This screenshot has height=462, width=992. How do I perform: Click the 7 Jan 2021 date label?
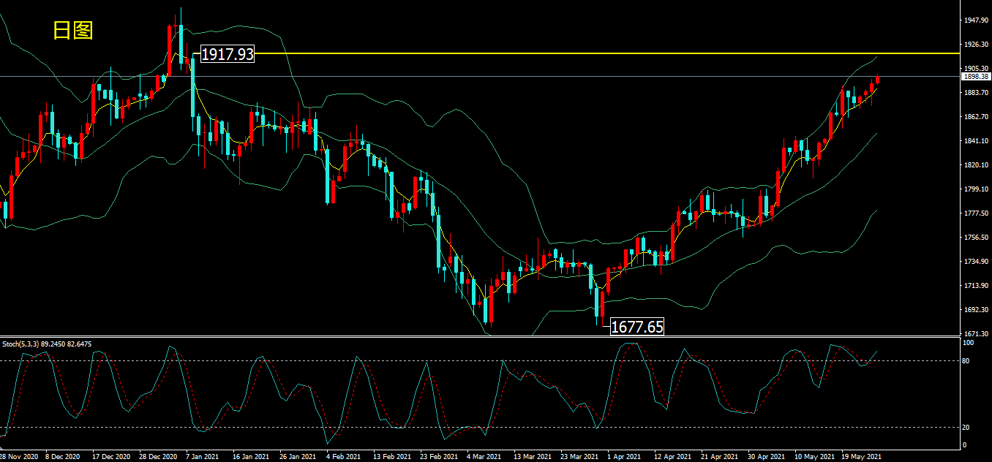(202, 457)
